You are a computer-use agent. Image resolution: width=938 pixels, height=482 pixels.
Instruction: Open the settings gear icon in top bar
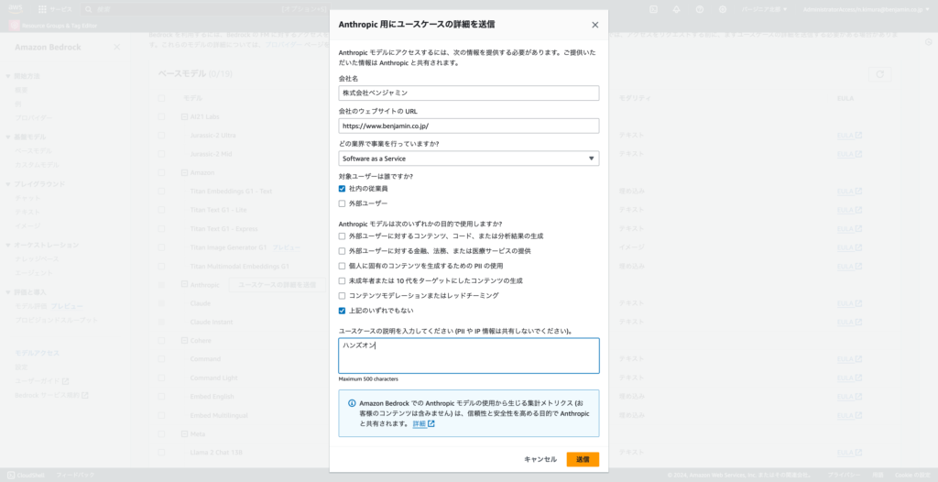point(723,9)
